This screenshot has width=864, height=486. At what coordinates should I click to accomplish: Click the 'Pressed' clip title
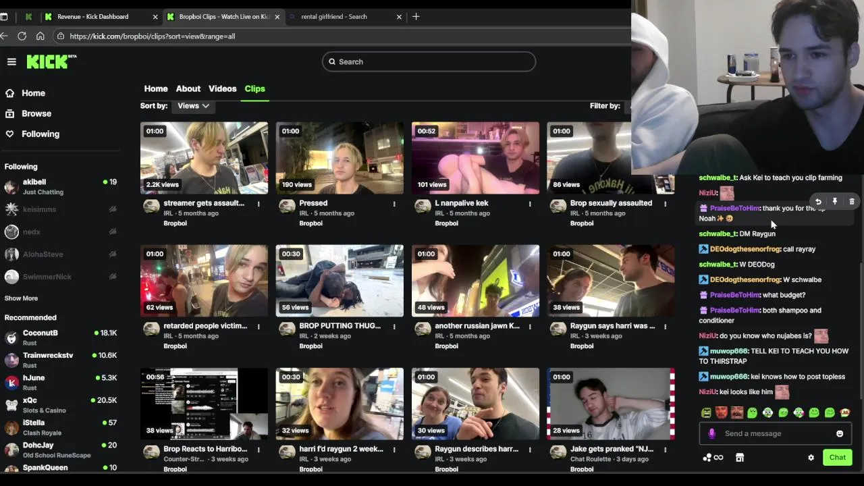tap(313, 203)
